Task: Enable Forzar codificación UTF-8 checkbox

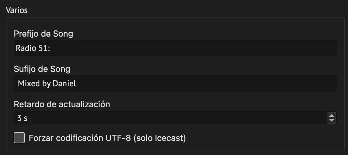Action: pos(19,138)
